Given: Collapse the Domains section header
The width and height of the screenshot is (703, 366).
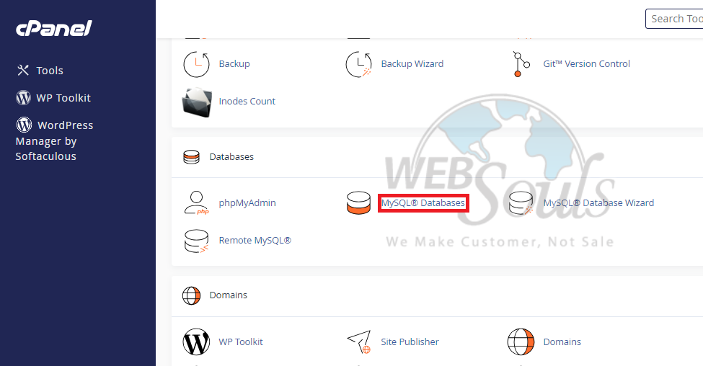Looking at the screenshot, I should 229,295.
